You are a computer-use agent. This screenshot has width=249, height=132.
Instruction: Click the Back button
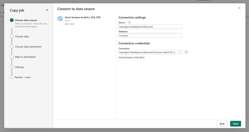[x=222, y=124]
